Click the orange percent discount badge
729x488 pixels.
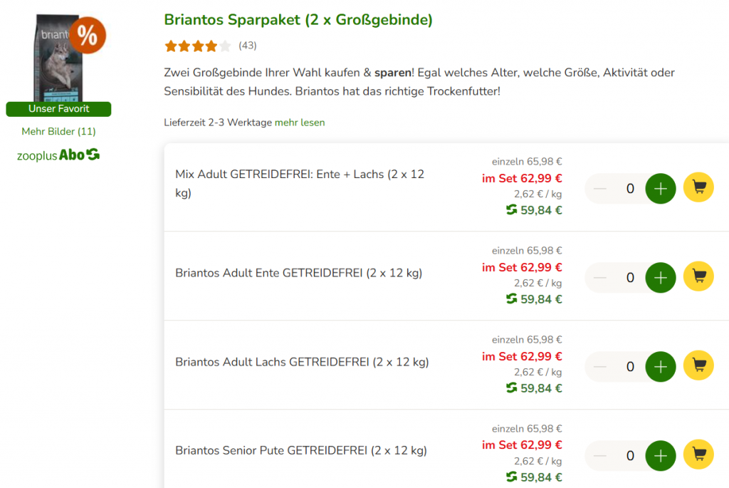point(88,36)
